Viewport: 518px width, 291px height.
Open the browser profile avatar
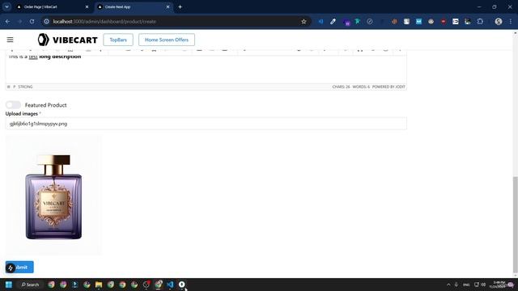(499, 22)
